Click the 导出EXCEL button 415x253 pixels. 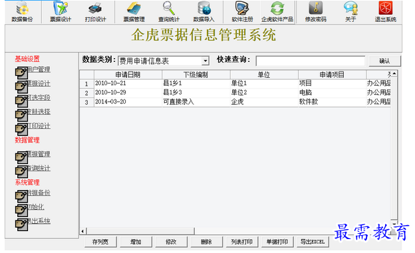(x=313, y=242)
